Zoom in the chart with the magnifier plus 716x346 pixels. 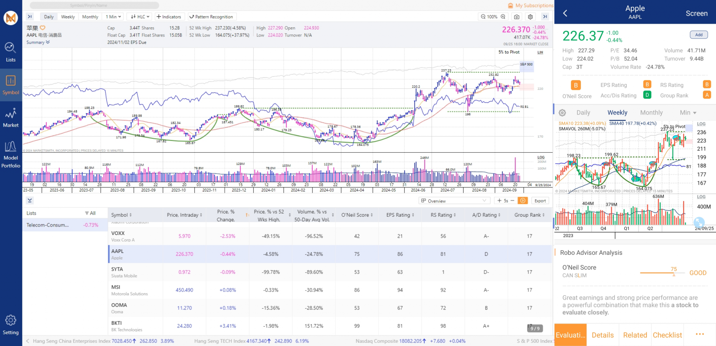pyautogui.click(x=503, y=17)
